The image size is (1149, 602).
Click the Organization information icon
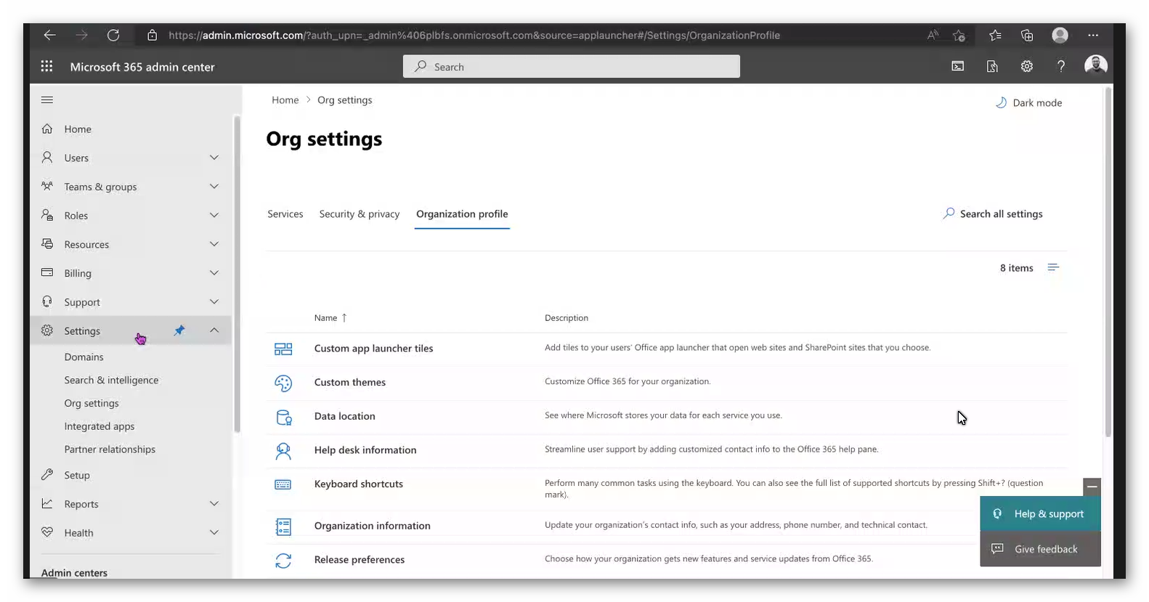click(283, 526)
